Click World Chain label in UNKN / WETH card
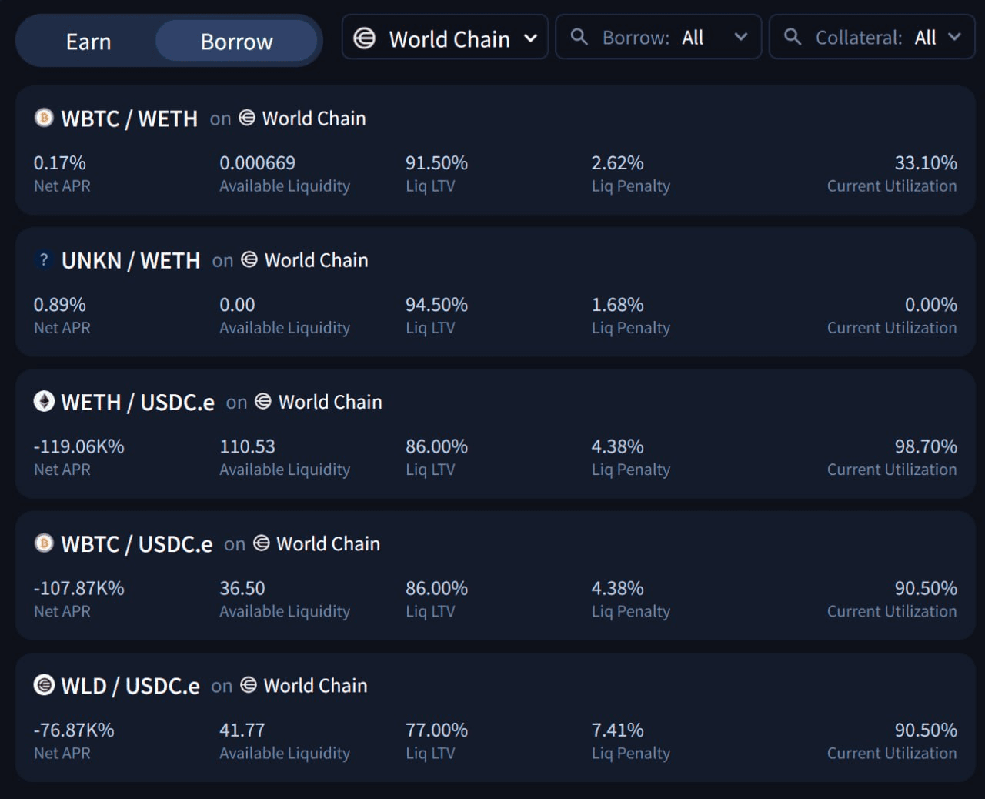The height and width of the screenshot is (799, 985). pyautogui.click(x=316, y=260)
